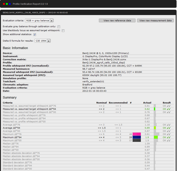Click profile whitepoint XYZ value with CCT 6499K

click(112, 66)
